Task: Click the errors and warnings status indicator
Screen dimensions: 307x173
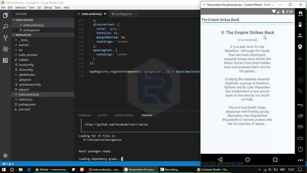Action: tap(8, 164)
